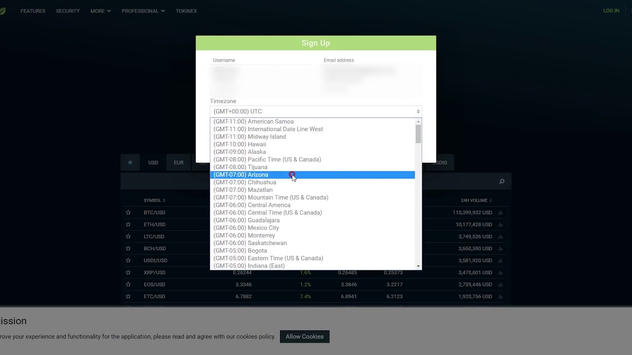Select Monterrey timezone option
The height and width of the screenshot is (355, 632).
pyautogui.click(x=313, y=235)
